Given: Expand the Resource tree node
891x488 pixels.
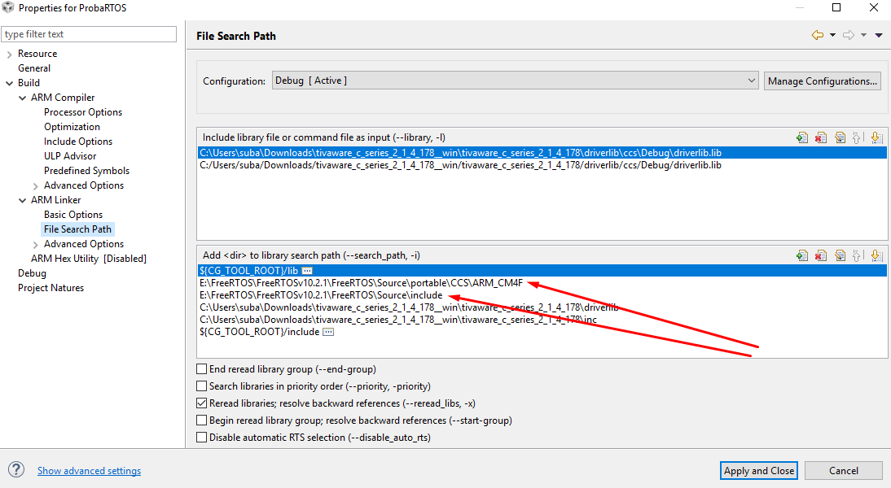Looking at the screenshot, I should [9, 54].
